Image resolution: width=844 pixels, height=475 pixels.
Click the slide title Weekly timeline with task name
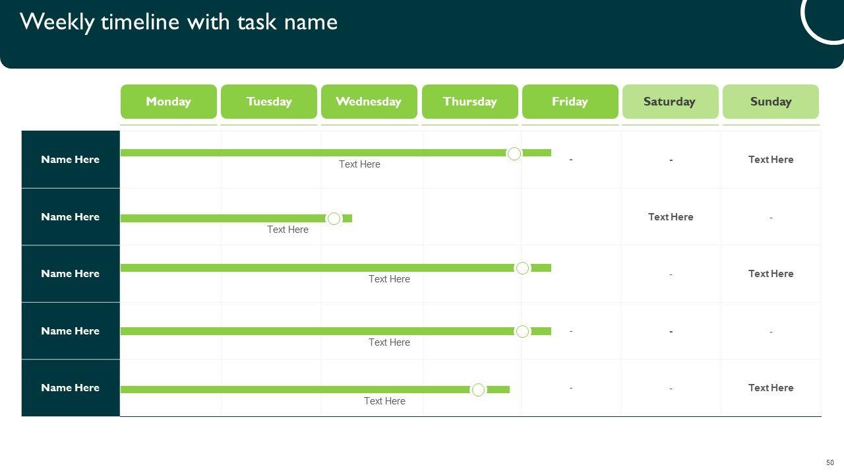(179, 22)
